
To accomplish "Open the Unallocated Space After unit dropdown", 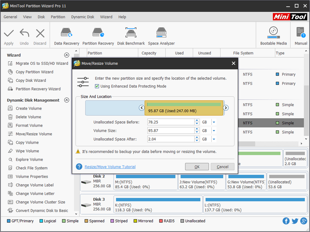I will coord(214,139).
